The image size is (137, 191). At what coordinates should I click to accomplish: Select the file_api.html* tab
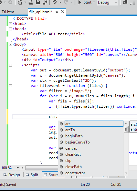(41, 12)
